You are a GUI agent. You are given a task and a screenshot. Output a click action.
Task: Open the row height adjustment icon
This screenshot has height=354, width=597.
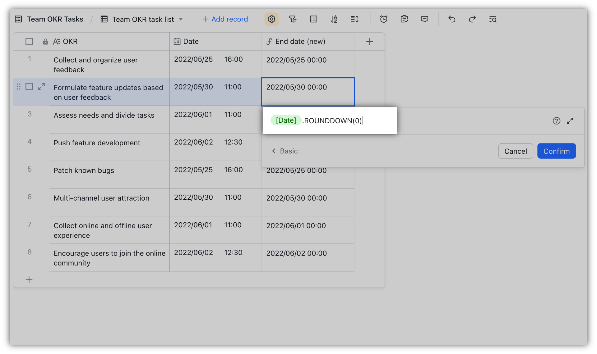(x=354, y=19)
